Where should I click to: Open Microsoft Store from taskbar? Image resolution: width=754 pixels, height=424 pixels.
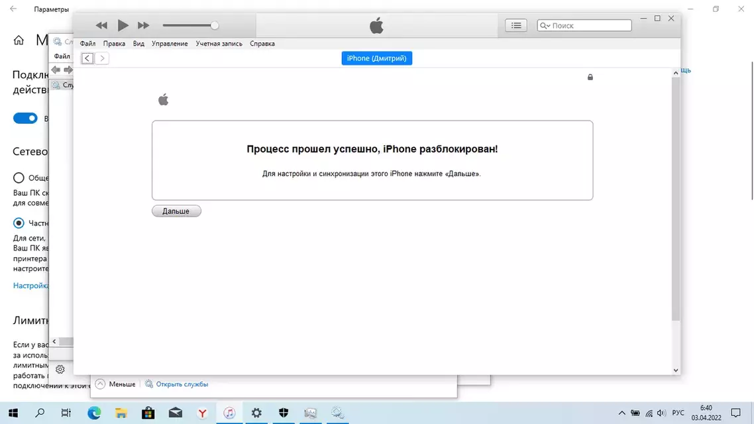[x=148, y=413]
